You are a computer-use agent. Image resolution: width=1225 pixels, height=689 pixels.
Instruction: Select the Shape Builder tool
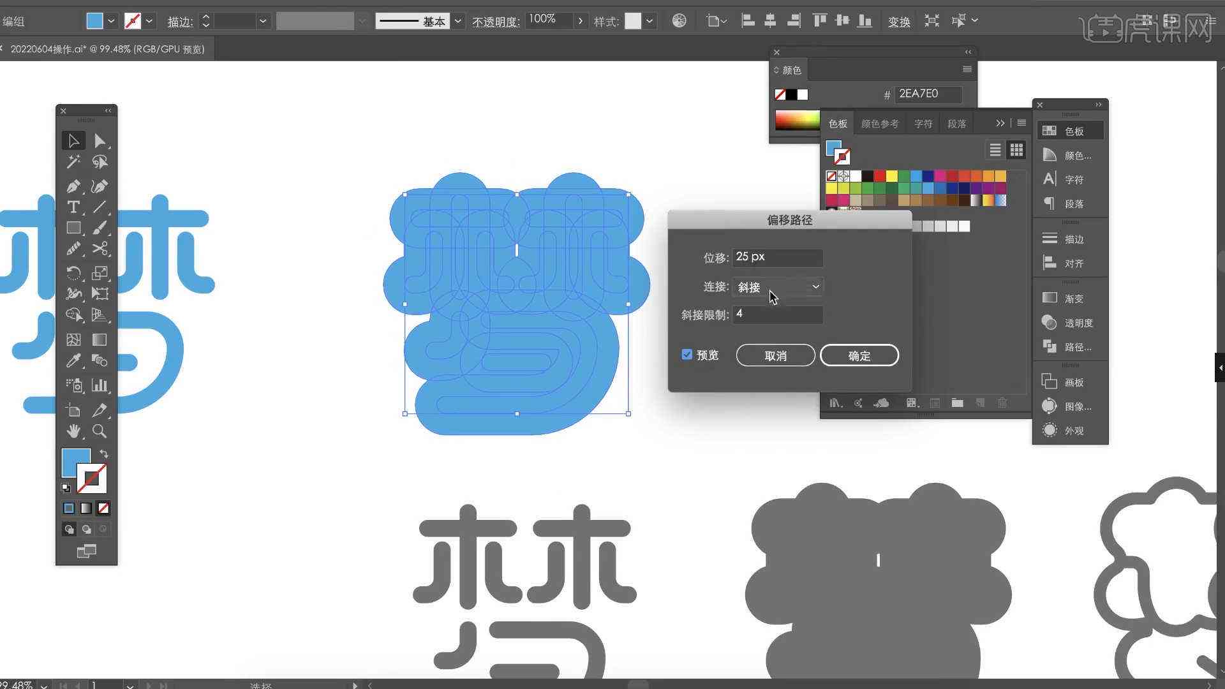coord(73,315)
